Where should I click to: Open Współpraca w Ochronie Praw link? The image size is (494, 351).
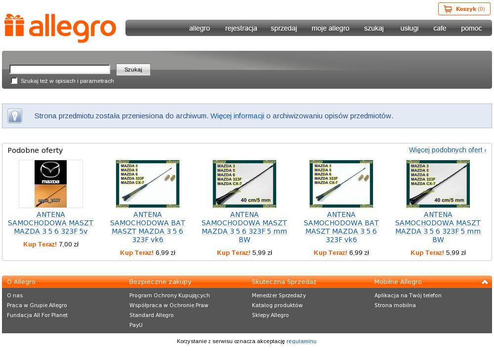coord(169,305)
